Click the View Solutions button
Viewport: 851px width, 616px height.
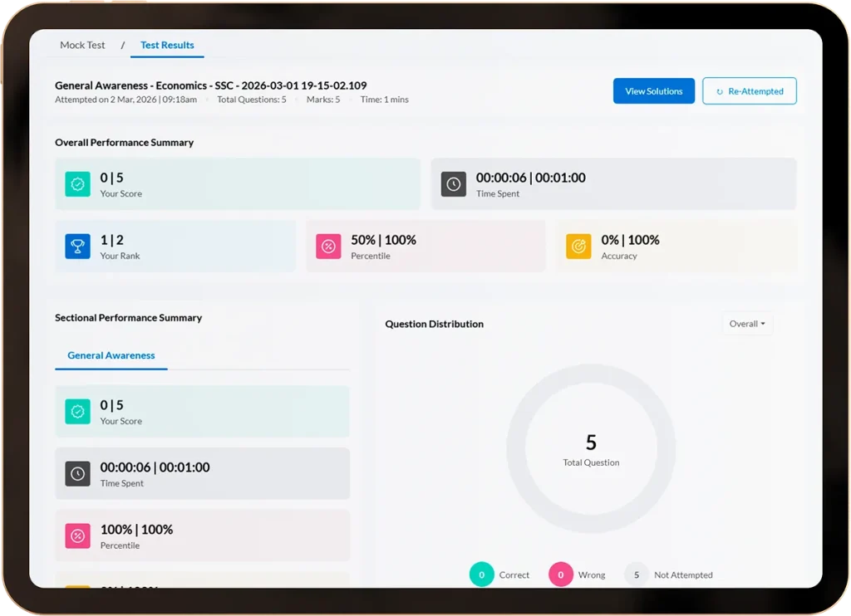[x=653, y=91]
